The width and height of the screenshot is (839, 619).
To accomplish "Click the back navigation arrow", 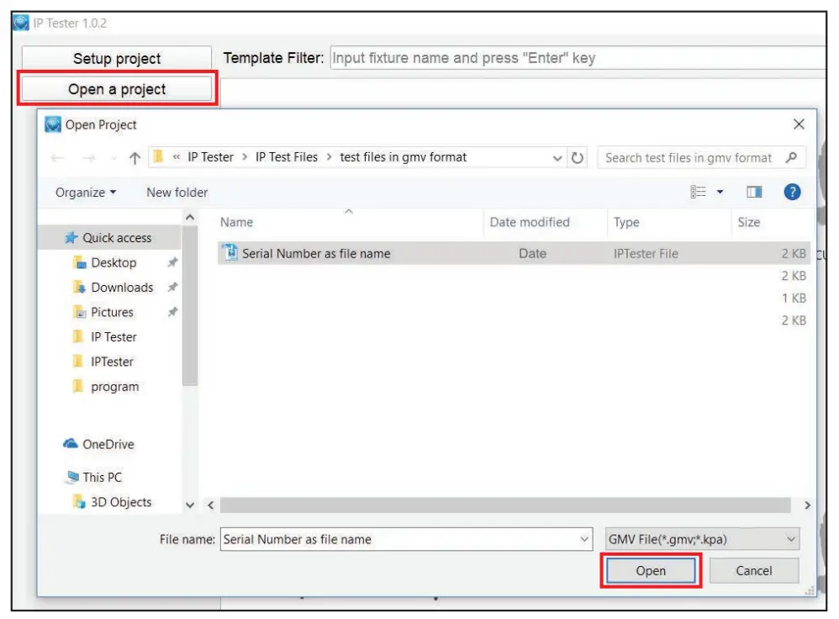I will [x=57, y=157].
